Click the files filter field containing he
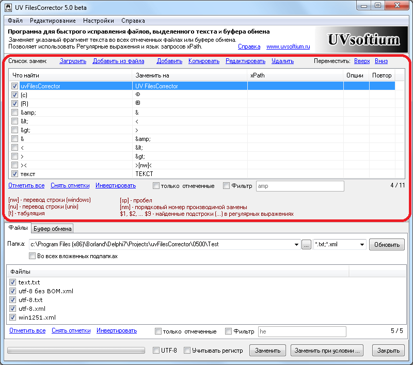This screenshot has height=365, width=413. pyautogui.click(x=302, y=331)
